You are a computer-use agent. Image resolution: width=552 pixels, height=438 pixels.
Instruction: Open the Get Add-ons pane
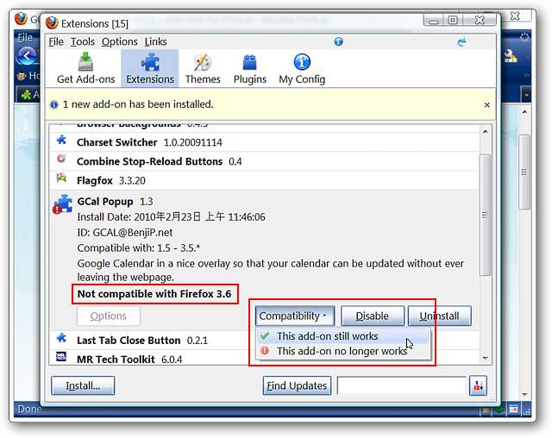(x=86, y=68)
